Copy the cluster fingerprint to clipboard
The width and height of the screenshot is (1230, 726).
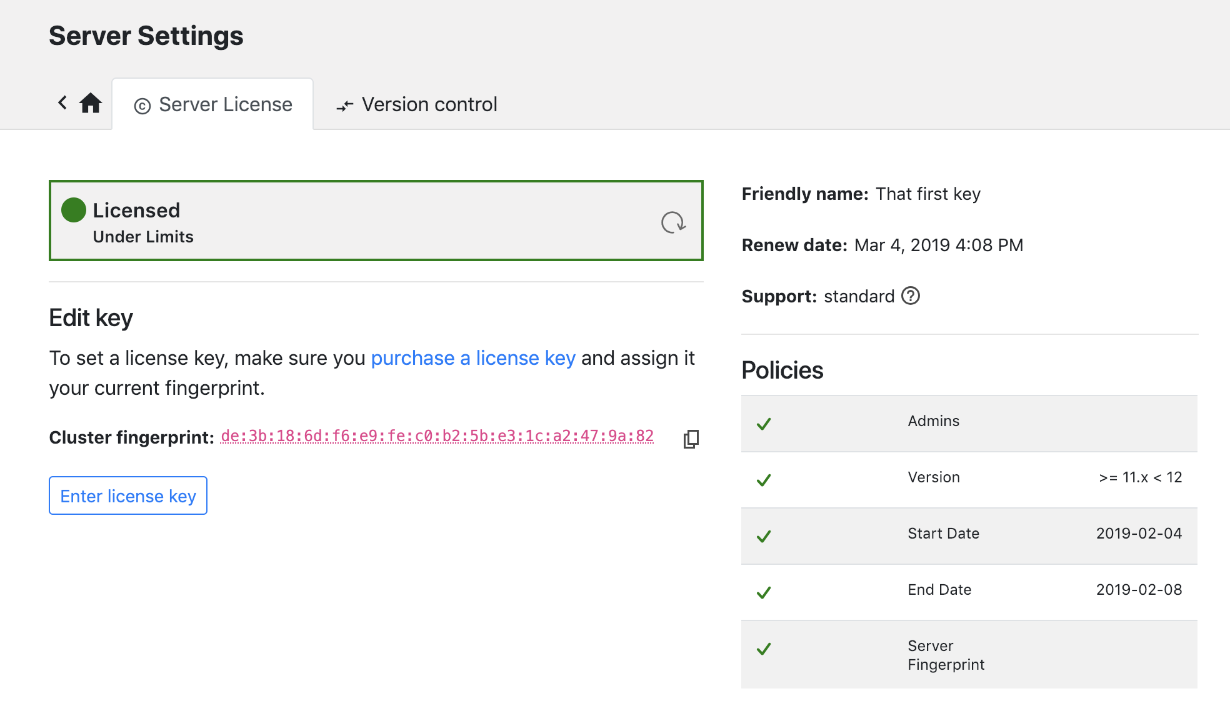[691, 439]
